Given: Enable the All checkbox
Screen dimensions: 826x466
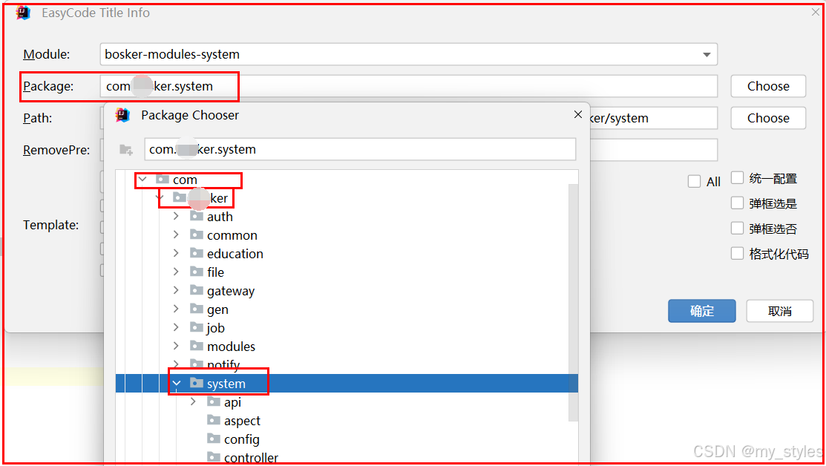Looking at the screenshot, I should [694, 180].
